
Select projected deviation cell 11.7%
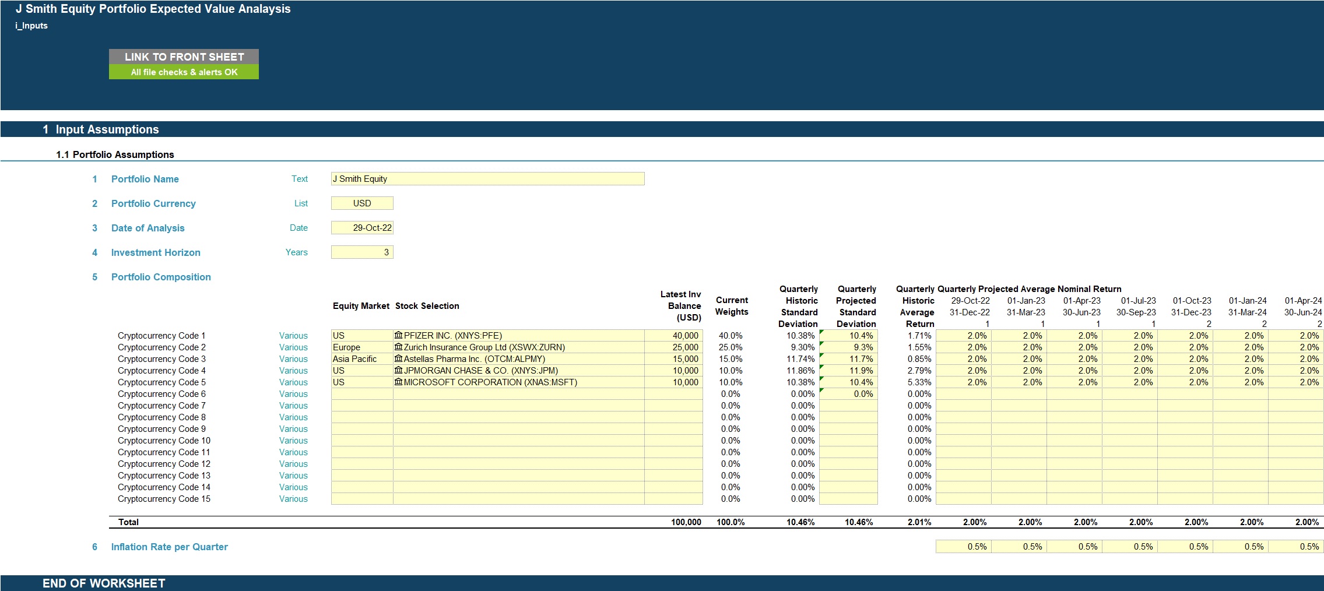(x=848, y=359)
